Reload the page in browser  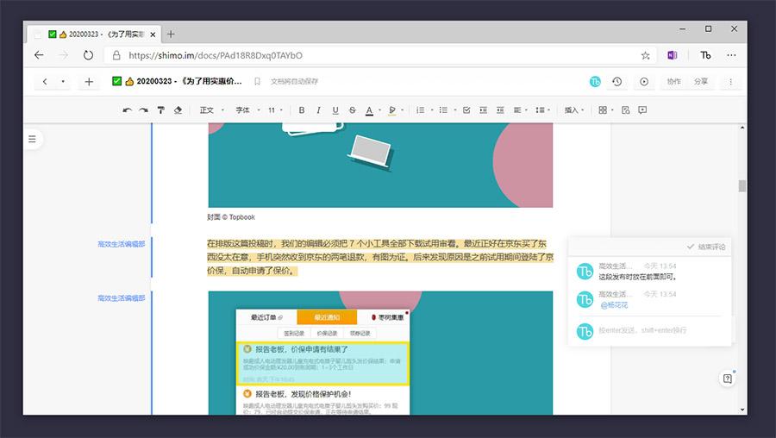tap(88, 55)
